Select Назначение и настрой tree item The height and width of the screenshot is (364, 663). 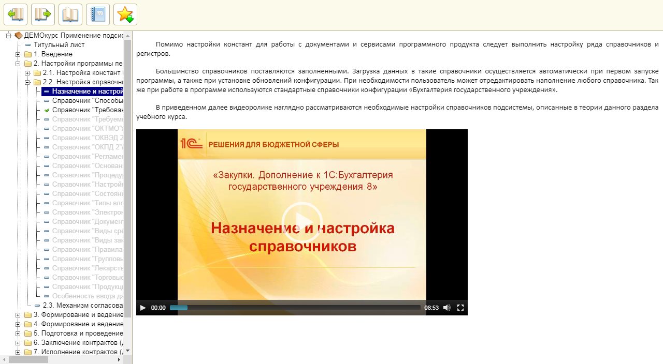coord(88,92)
